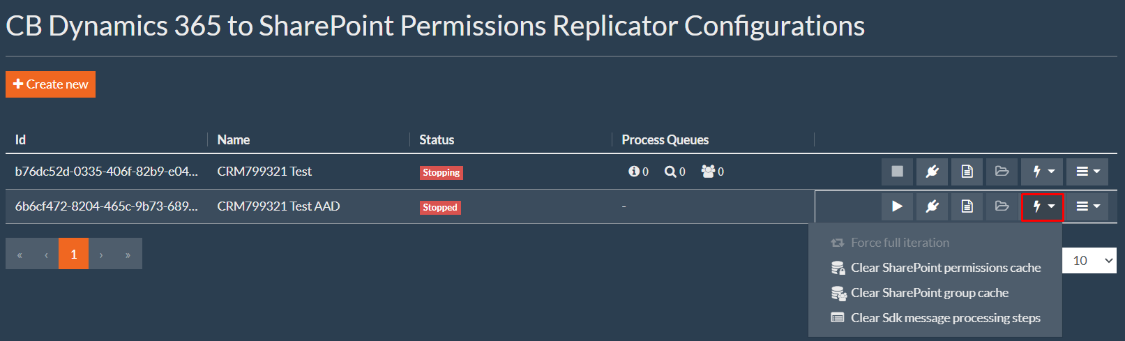Choose Clear SharePoint permissions cache
1125x341 pixels.
coord(935,268)
